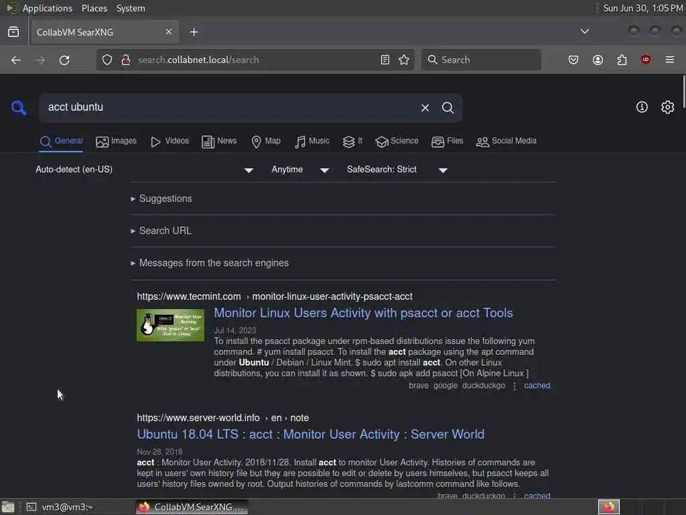The height and width of the screenshot is (515, 686).
Task: Switch to the Map category tab
Action: click(x=265, y=141)
